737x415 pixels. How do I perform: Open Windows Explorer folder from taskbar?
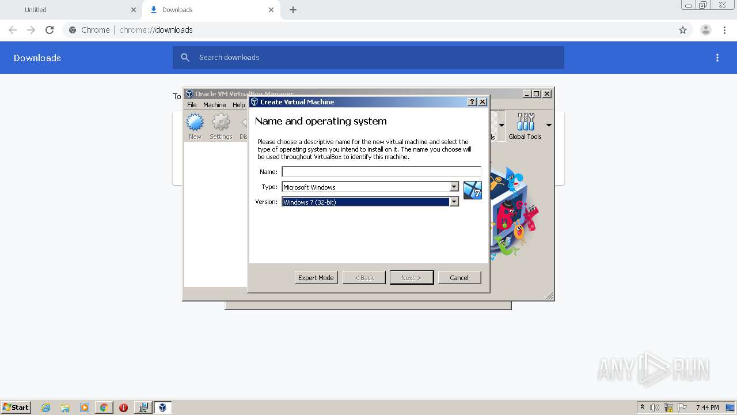65,408
